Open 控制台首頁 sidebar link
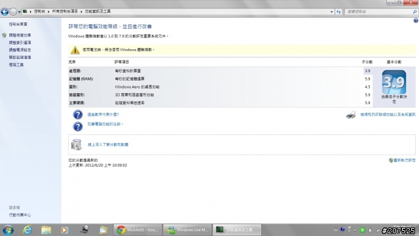The height and width of the screenshot is (236, 419). coord(18,24)
